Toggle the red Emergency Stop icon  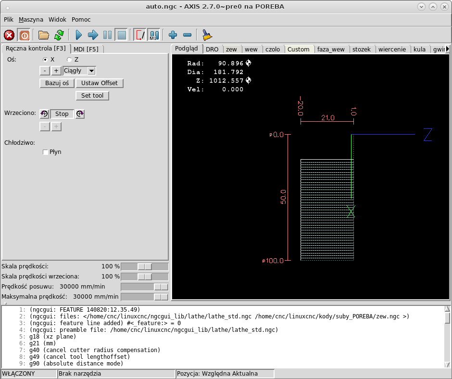(x=9, y=35)
